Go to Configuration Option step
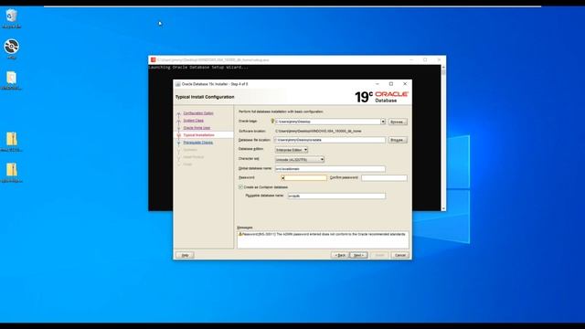Viewport: 585px width, 329px height. (198, 113)
